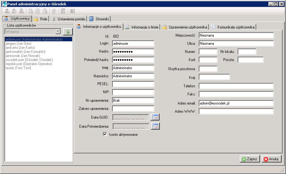
Task: Select jangeo (Jan Geo) in user list
Action: 39,43
